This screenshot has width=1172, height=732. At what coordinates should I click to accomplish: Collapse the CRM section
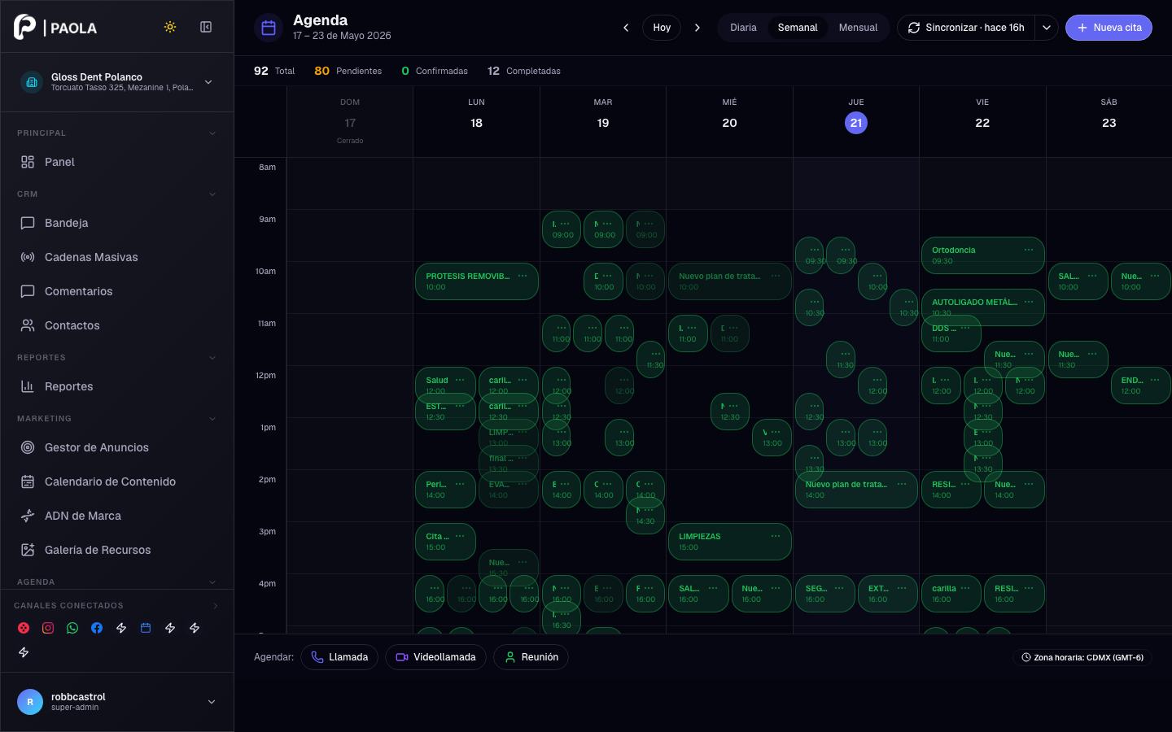click(212, 194)
